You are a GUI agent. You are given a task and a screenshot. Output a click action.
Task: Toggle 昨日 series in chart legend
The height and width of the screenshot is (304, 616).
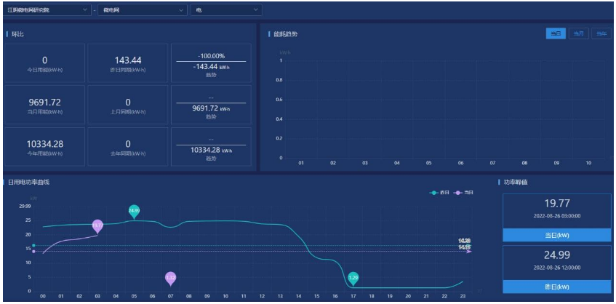click(x=439, y=192)
